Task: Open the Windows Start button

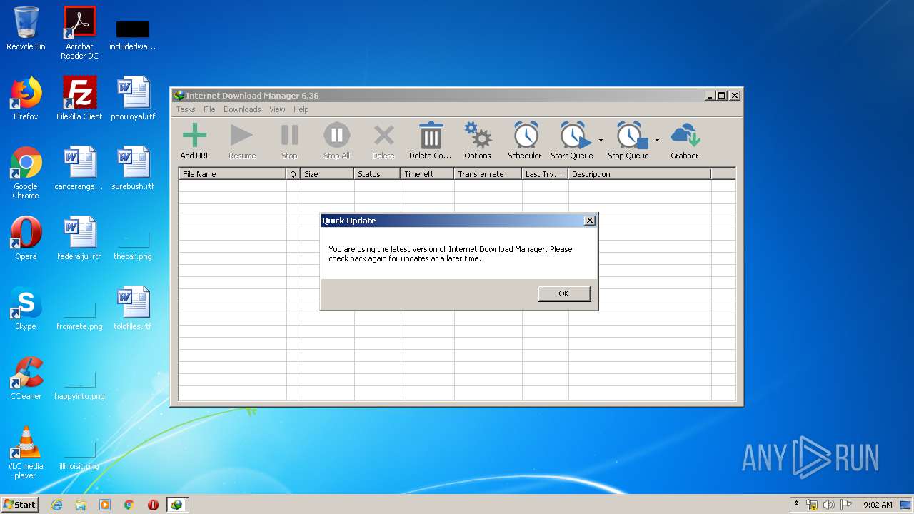Action: click(x=20, y=504)
